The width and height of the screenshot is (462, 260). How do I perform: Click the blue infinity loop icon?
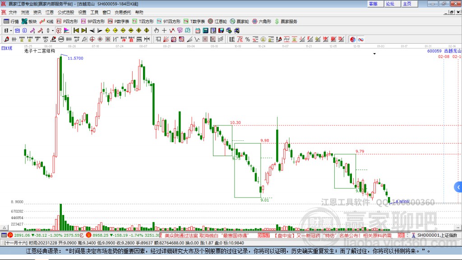click(360, 39)
